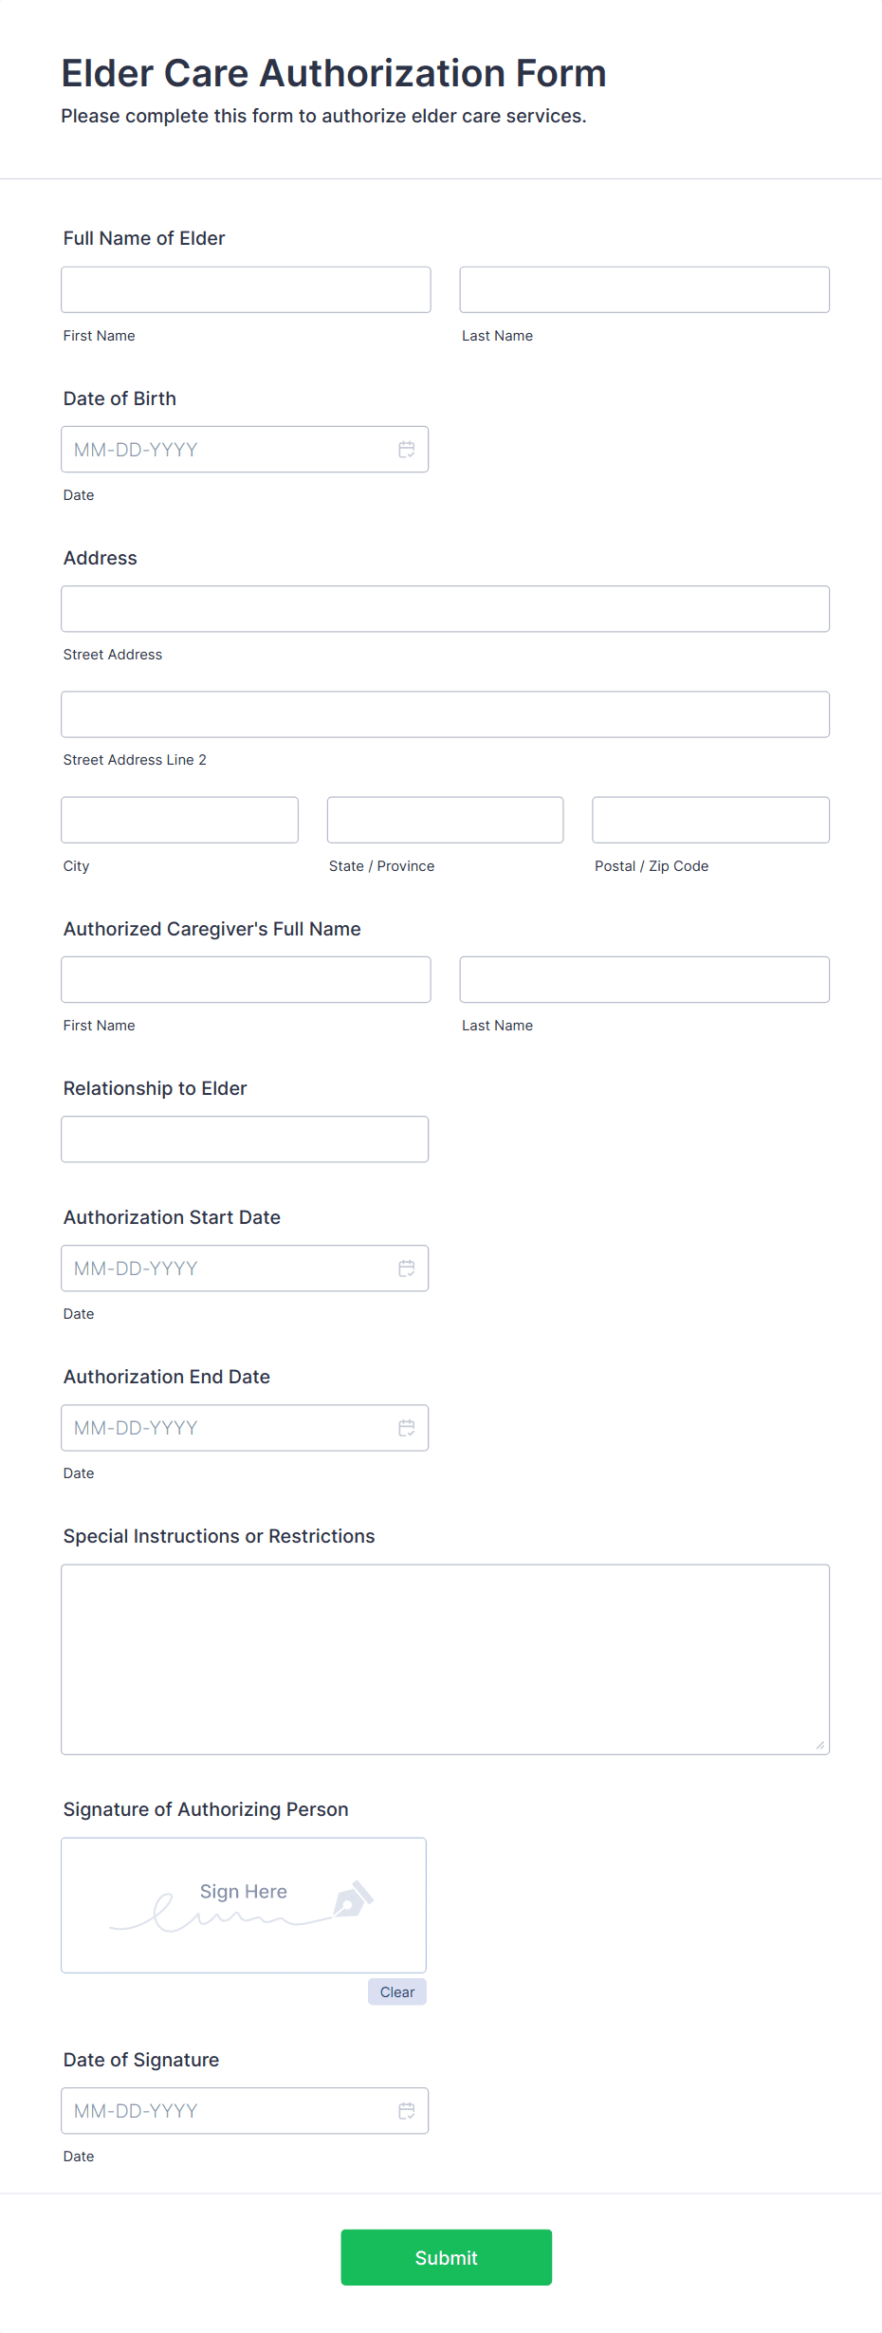This screenshot has height=2333, width=882.
Task: Open the Authorization End Date calendar icon
Action: pyautogui.click(x=406, y=1428)
